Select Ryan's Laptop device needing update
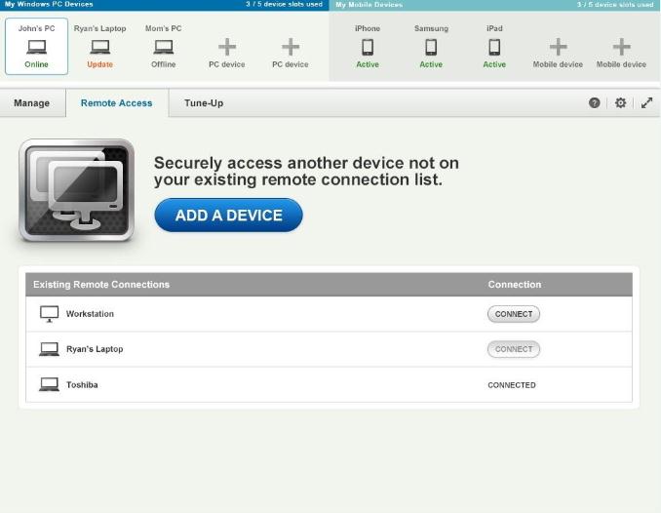Image resolution: width=661 pixels, height=513 pixels. tap(99, 47)
